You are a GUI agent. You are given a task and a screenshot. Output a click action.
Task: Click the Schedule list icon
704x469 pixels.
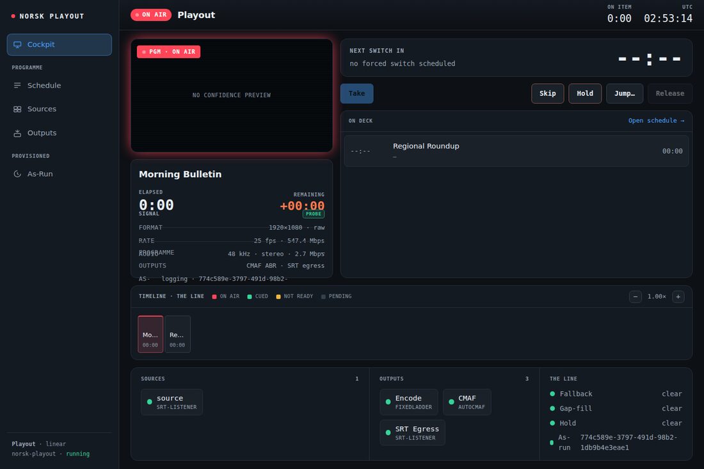17,85
